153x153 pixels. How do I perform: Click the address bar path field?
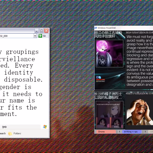pyautogui.click(x=17, y=36)
